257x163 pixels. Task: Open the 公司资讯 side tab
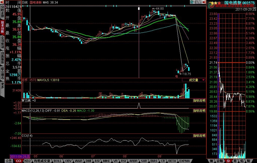(2, 42)
